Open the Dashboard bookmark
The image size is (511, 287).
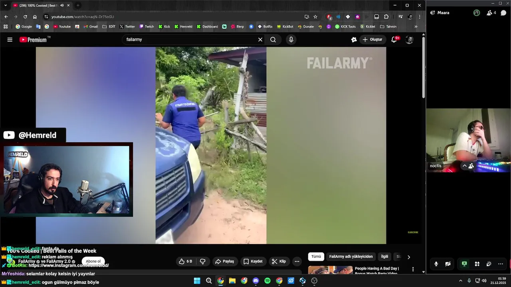click(207, 27)
